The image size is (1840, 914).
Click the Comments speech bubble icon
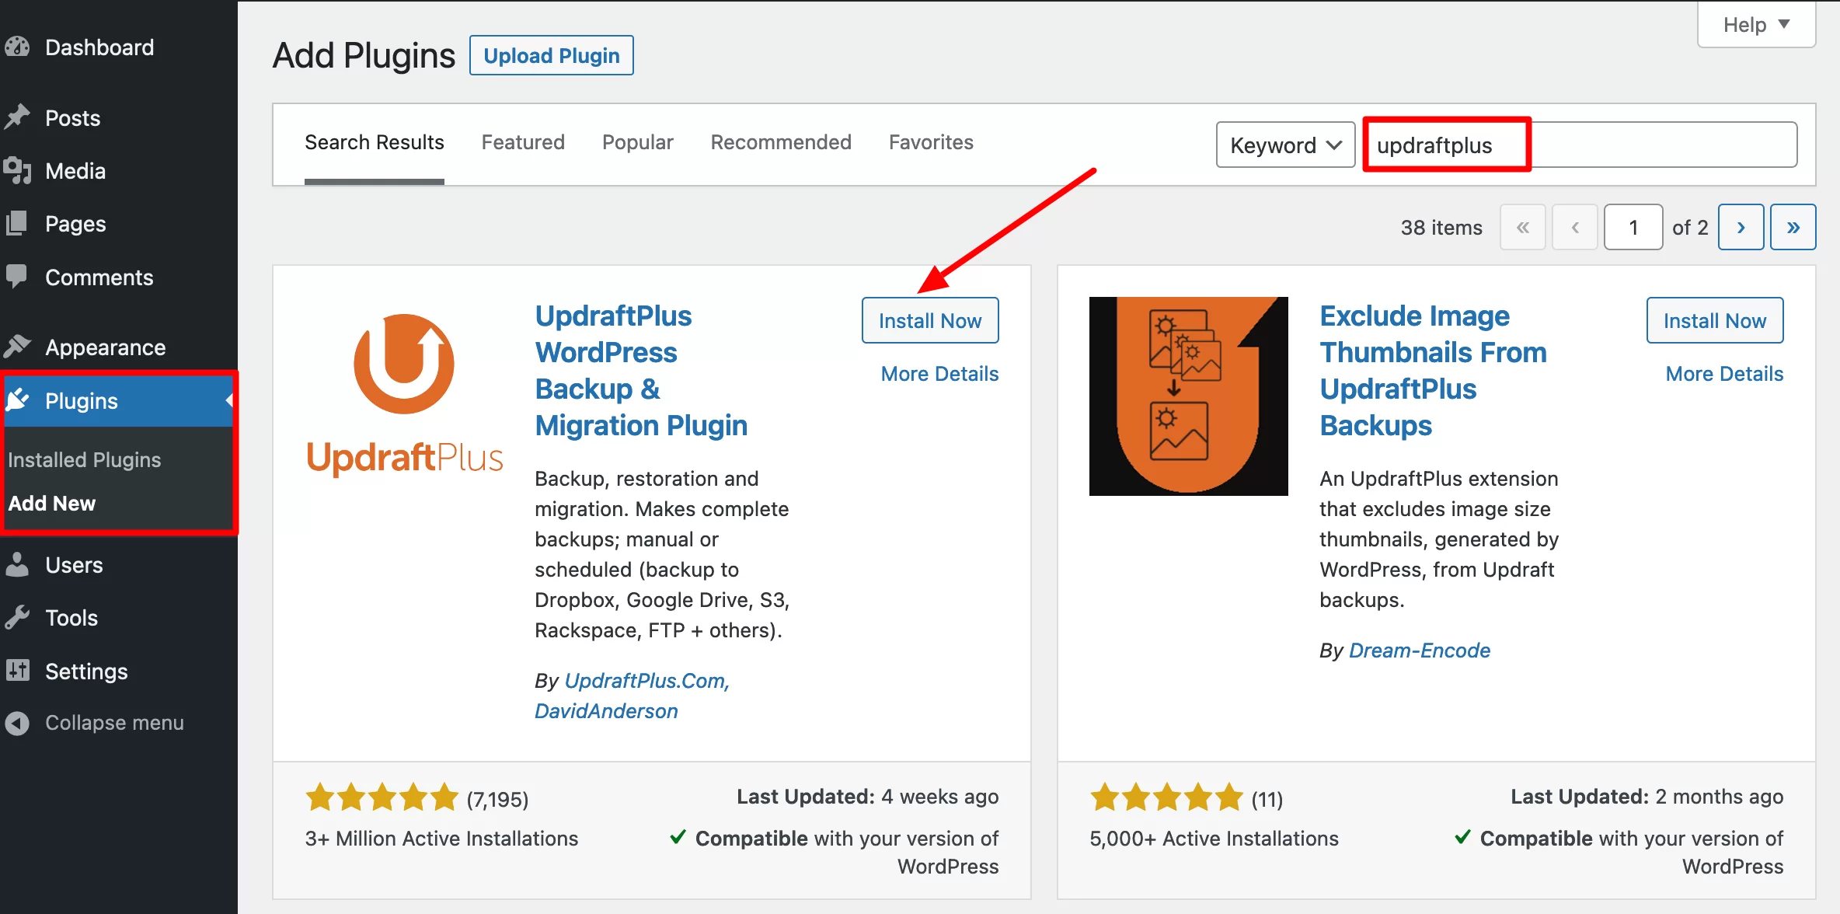pyautogui.click(x=17, y=277)
